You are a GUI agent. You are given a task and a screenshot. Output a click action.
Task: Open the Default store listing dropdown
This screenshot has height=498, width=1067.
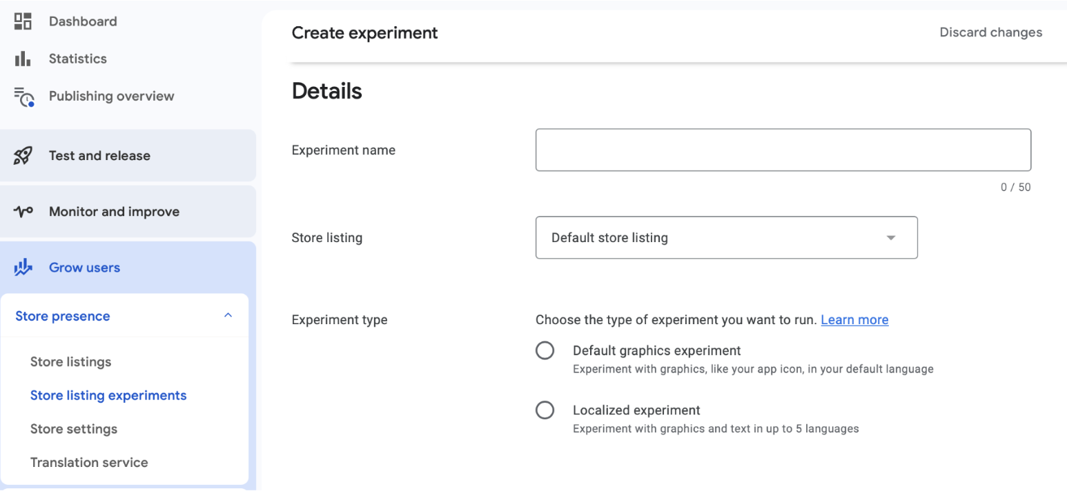coord(726,238)
